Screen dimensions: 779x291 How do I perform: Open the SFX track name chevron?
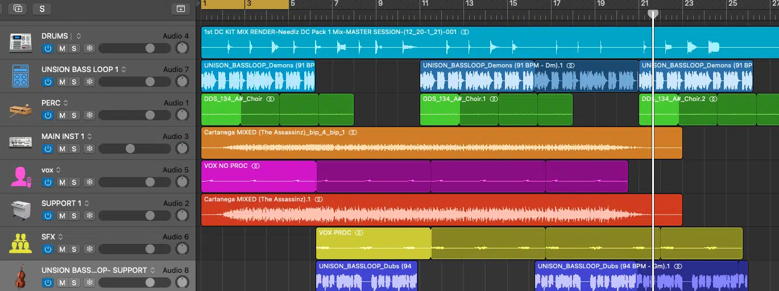[60, 237]
